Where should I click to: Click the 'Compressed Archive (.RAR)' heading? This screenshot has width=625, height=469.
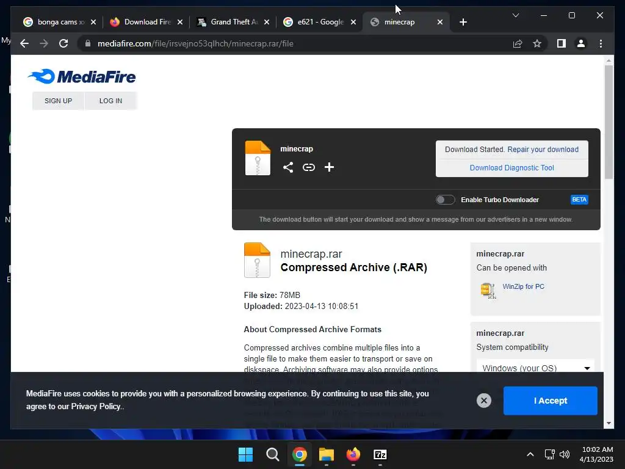[353, 267]
